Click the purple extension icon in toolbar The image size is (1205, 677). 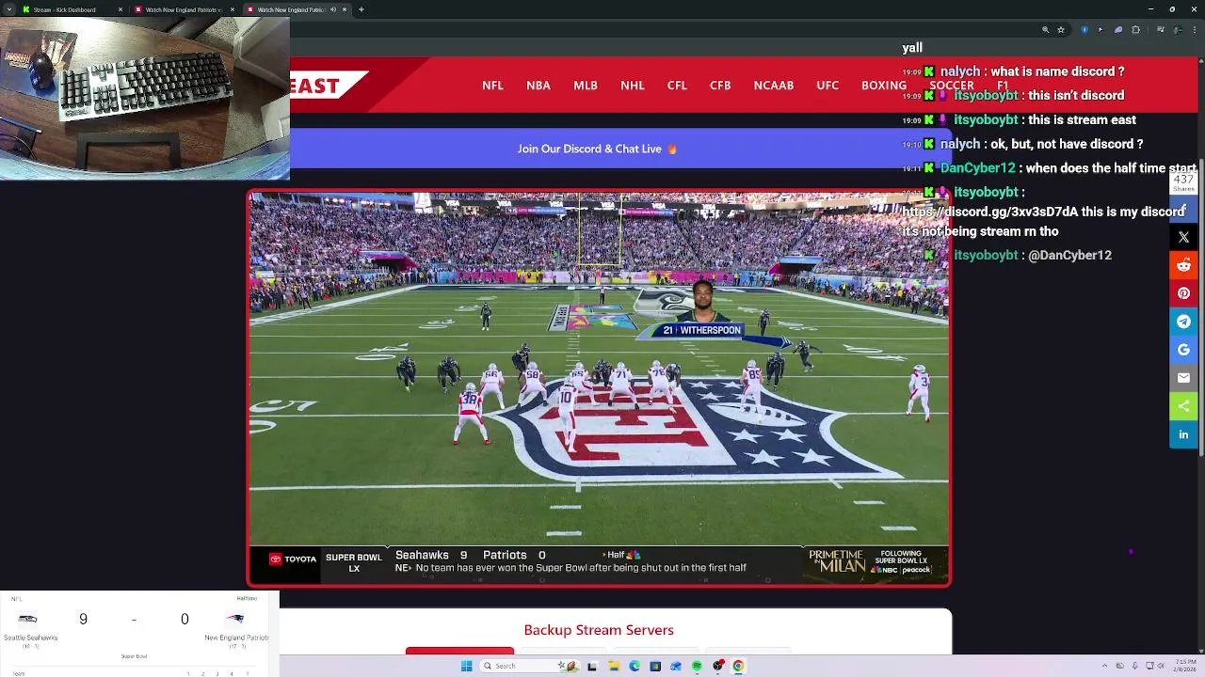click(x=1118, y=30)
